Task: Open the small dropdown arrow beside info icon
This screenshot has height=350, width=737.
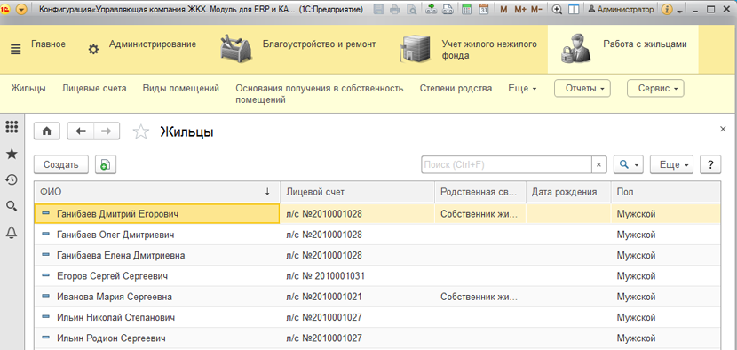Action: (x=679, y=11)
